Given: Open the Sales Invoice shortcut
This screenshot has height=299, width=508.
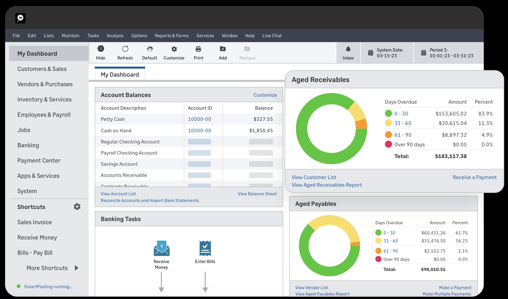Looking at the screenshot, I should pyautogui.click(x=35, y=222).
